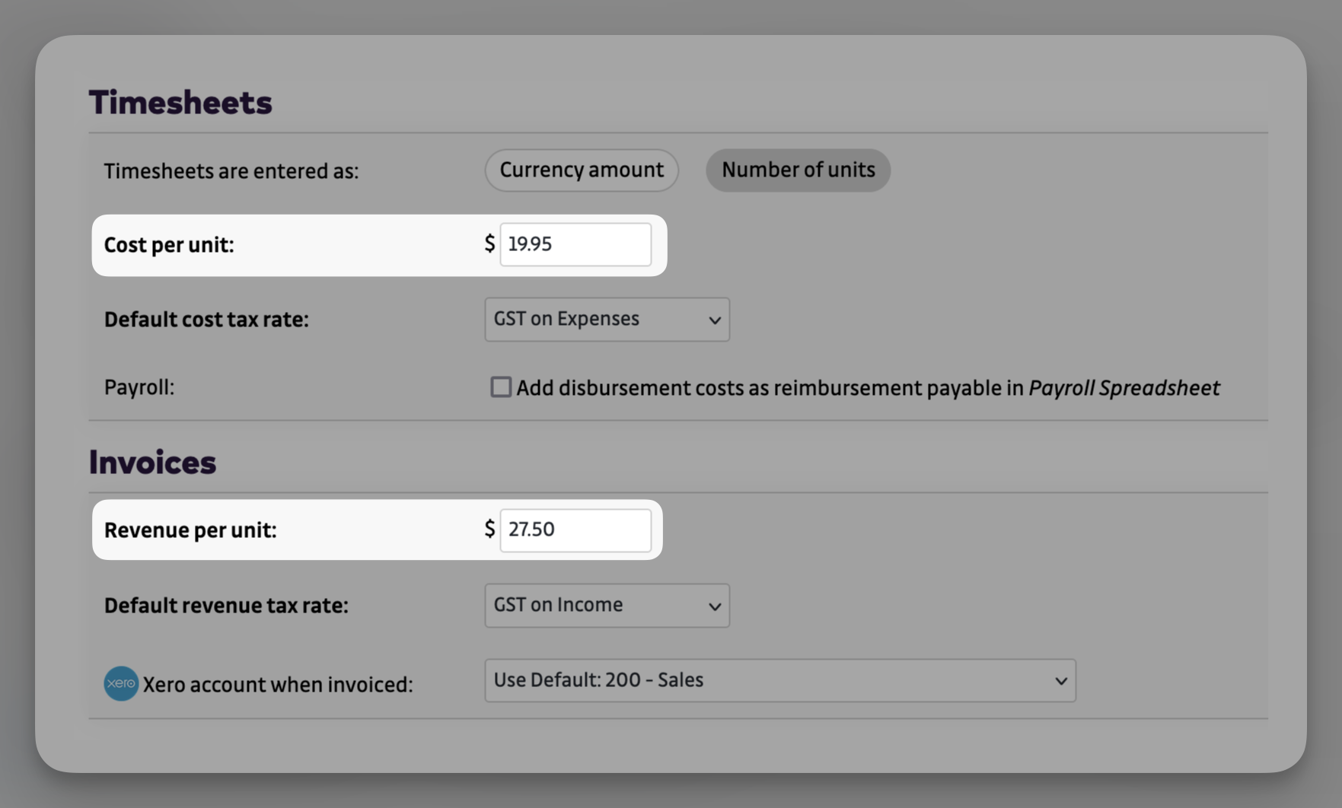Click the Revenue per unit input field
This screenshot has width=1342, height=808.
pyautogui.click(x=575, y=530)
